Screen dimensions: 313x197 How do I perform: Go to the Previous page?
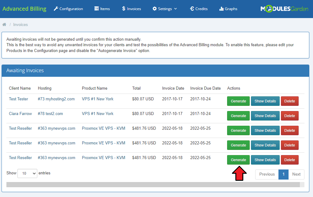pos(267,174)
